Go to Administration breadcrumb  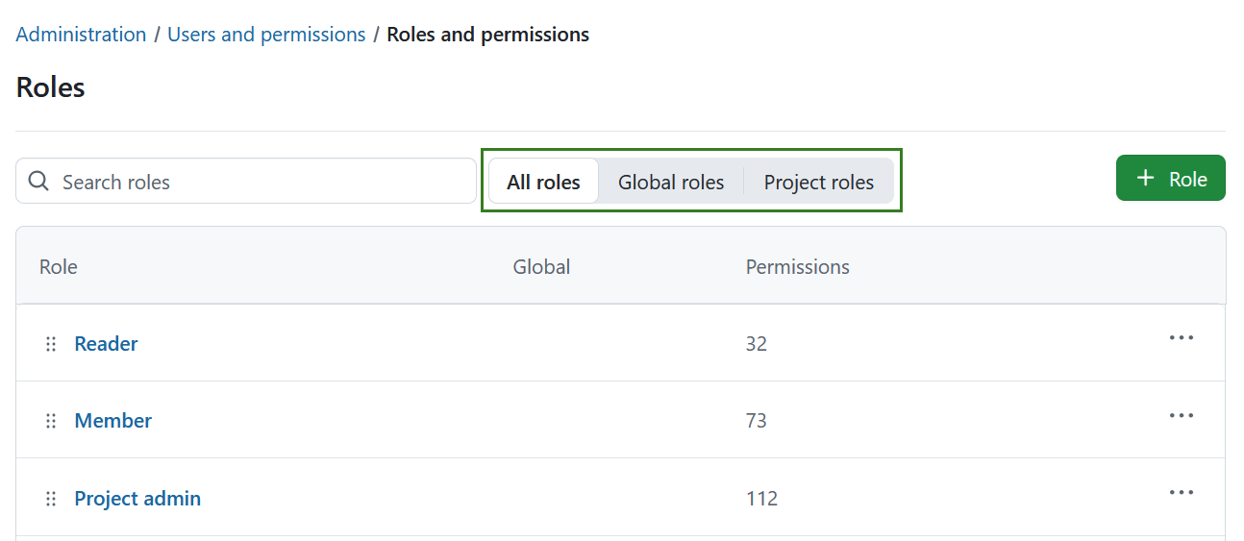click(x=82, y=35)
